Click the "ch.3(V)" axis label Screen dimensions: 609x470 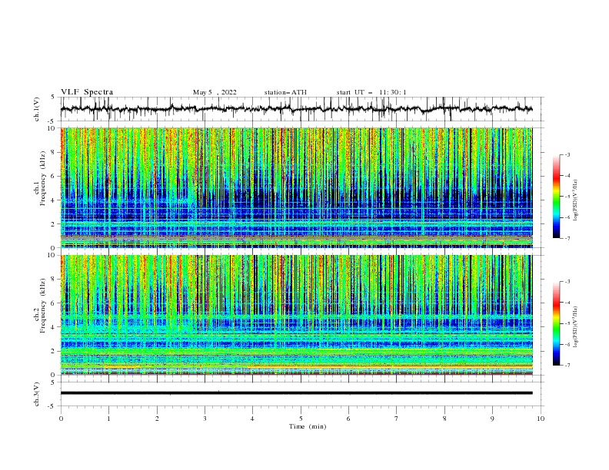click(36, 394)
